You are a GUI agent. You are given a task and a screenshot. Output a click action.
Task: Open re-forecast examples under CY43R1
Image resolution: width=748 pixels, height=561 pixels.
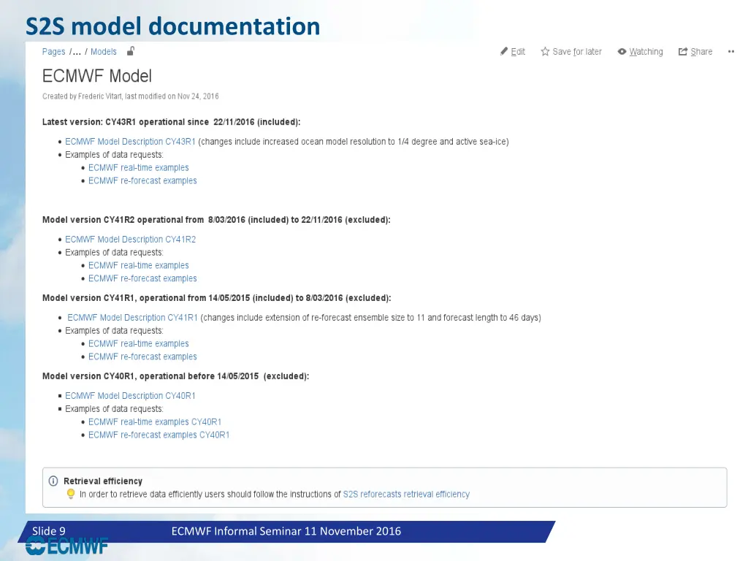click(142, 181)
